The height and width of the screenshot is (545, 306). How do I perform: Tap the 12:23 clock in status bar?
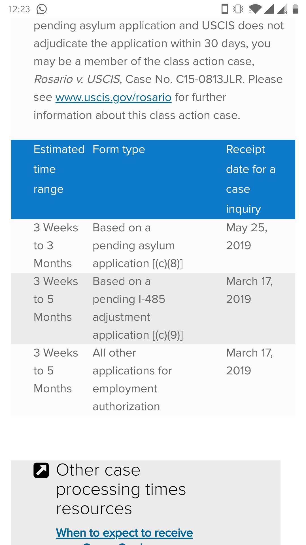click(19, 9)
